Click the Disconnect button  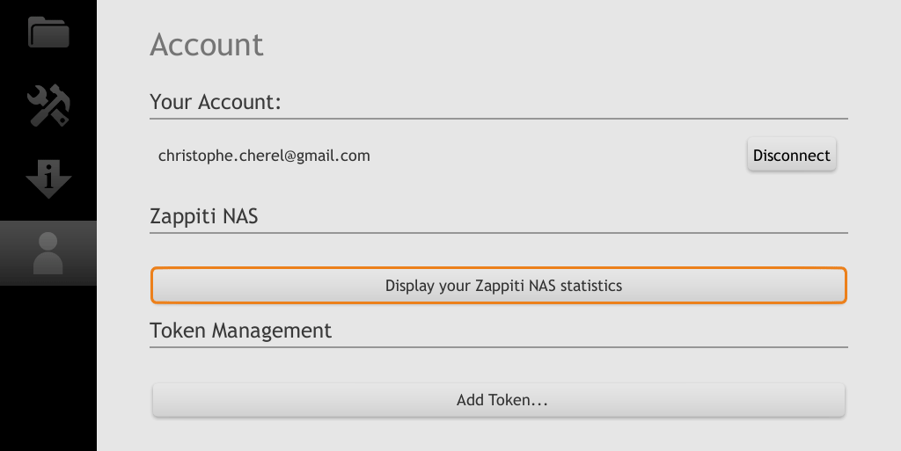point(791,155)
